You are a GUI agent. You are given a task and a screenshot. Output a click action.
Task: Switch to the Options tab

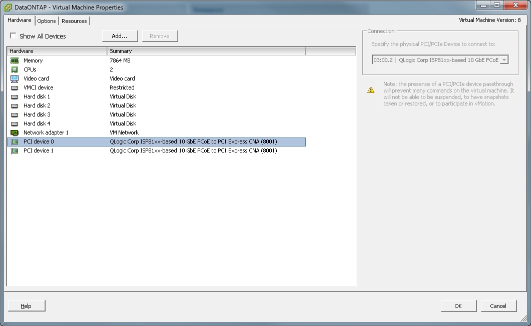pyautogui.click(x=47, y=21)
